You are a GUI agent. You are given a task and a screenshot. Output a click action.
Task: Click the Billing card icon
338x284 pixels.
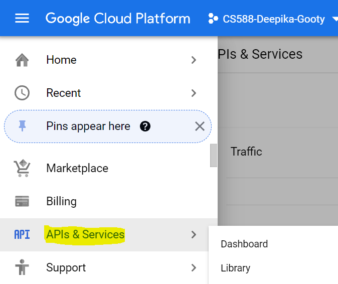pos(22,201)
